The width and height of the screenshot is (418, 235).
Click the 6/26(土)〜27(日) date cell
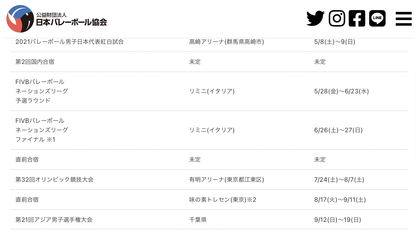[338, 130]
